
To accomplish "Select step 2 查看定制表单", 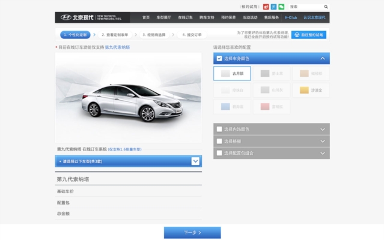I will tap(115, 35).
